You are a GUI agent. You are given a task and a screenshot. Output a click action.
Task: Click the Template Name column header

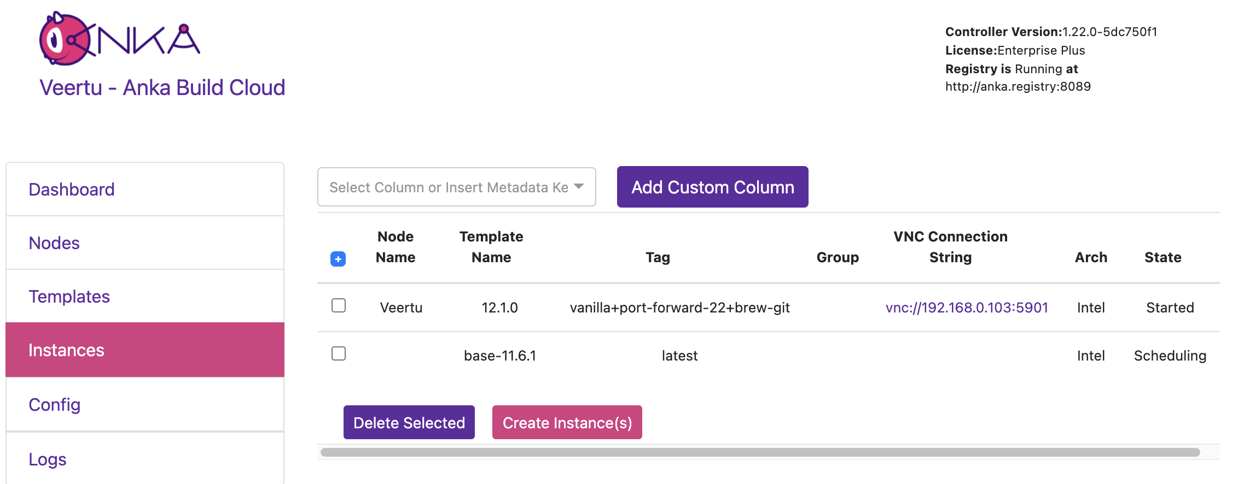[491, 247]
